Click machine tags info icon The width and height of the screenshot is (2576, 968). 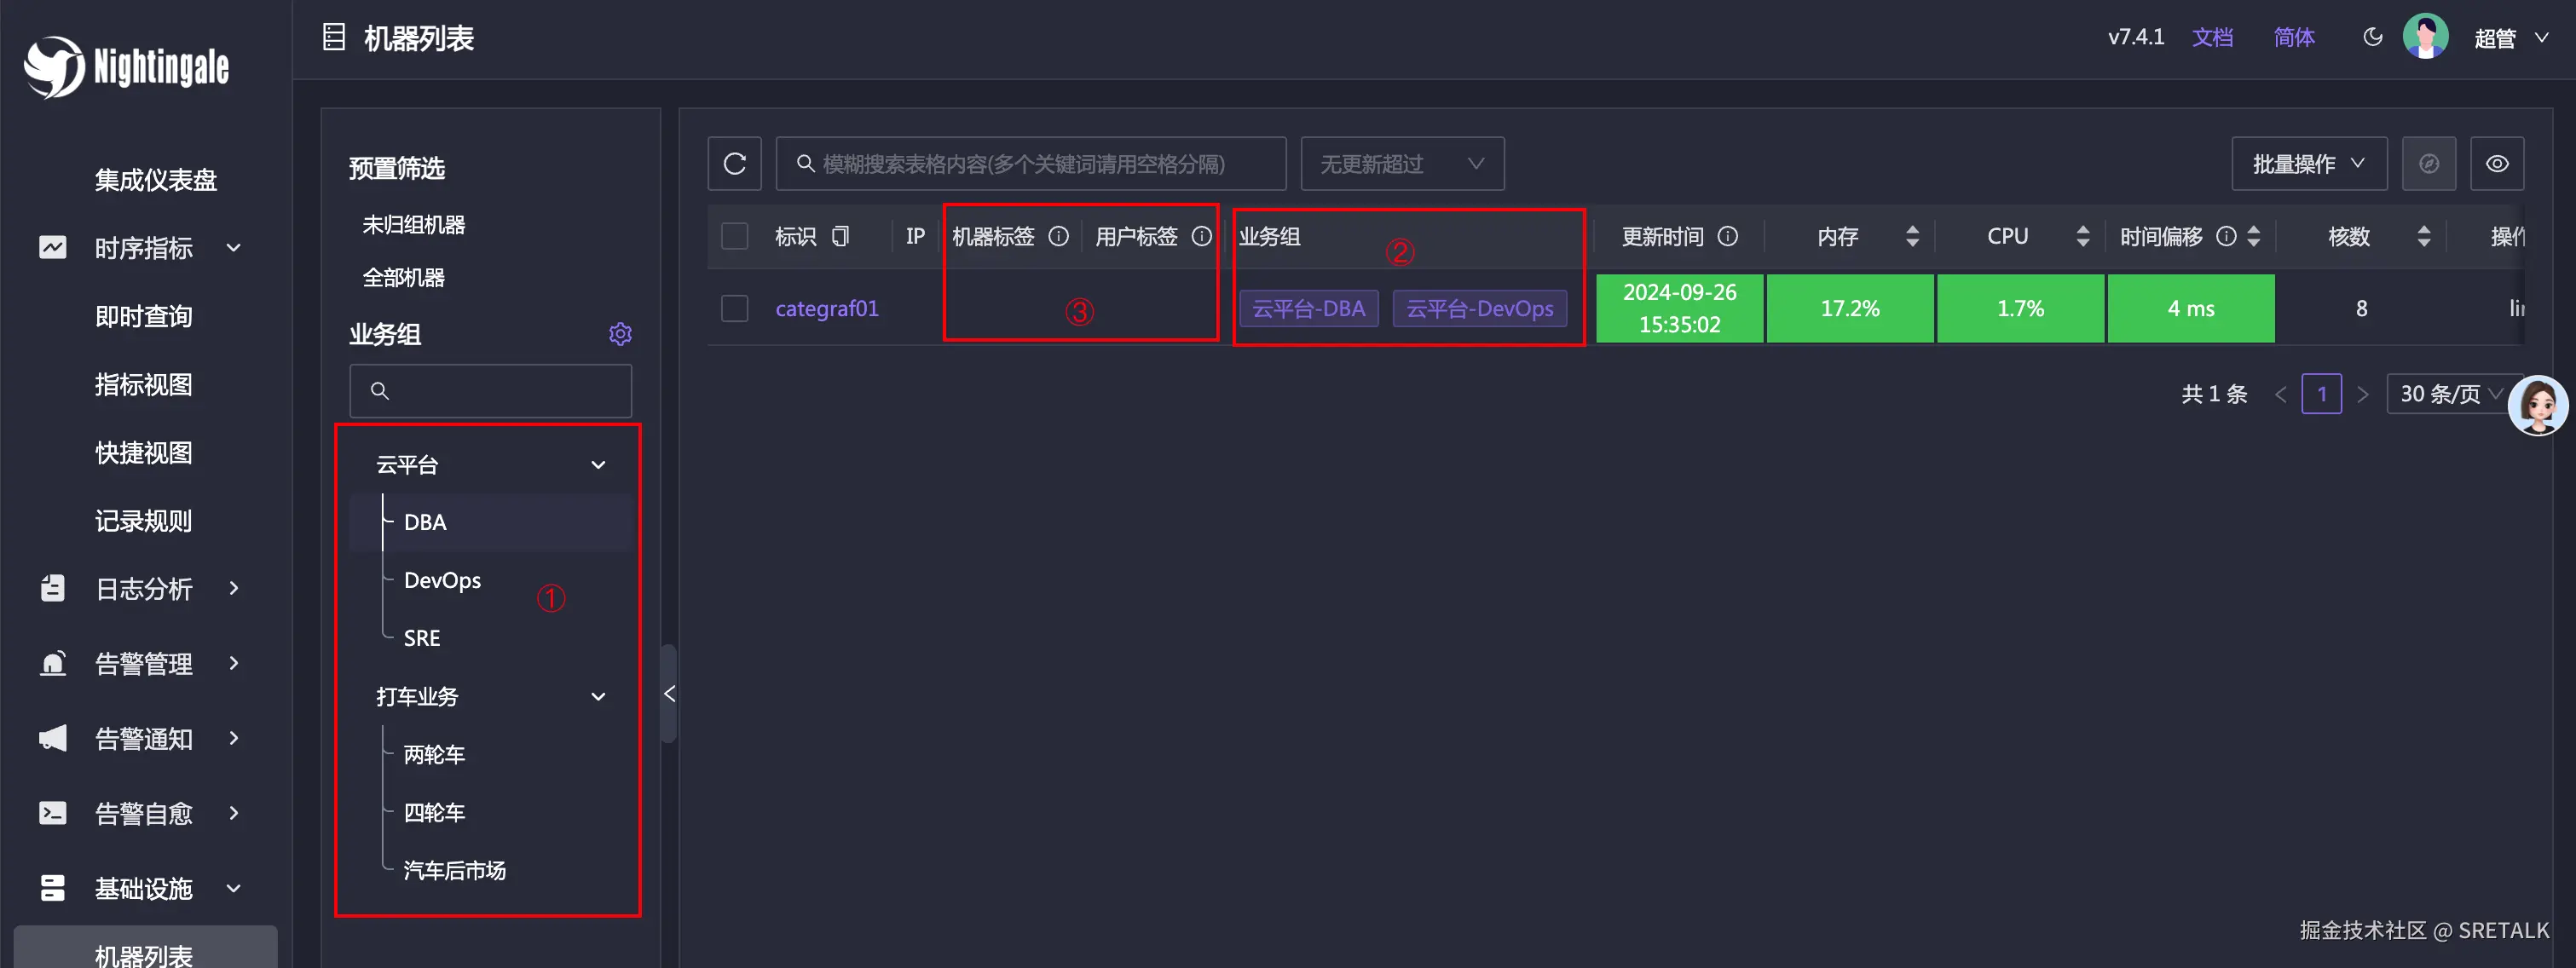pos(1058,237)
